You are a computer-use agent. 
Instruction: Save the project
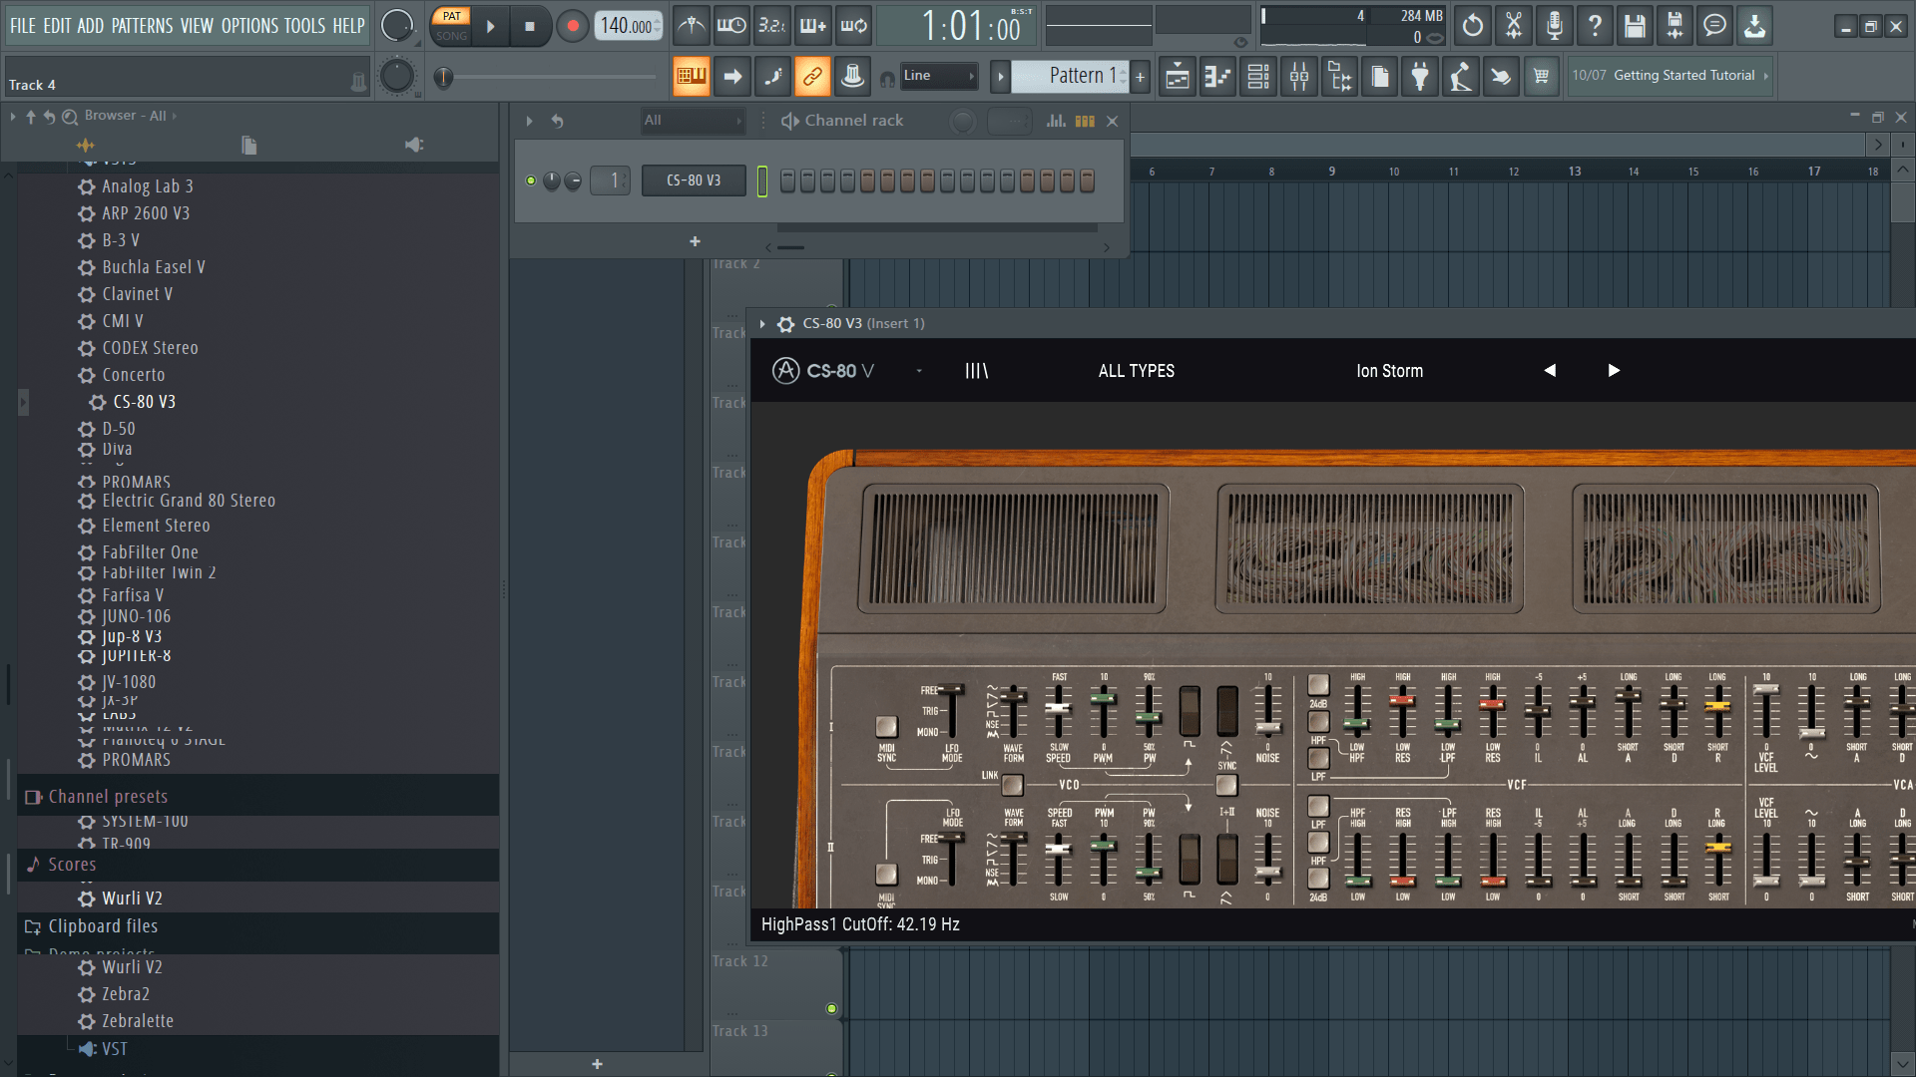click(x=1634, y=26)
